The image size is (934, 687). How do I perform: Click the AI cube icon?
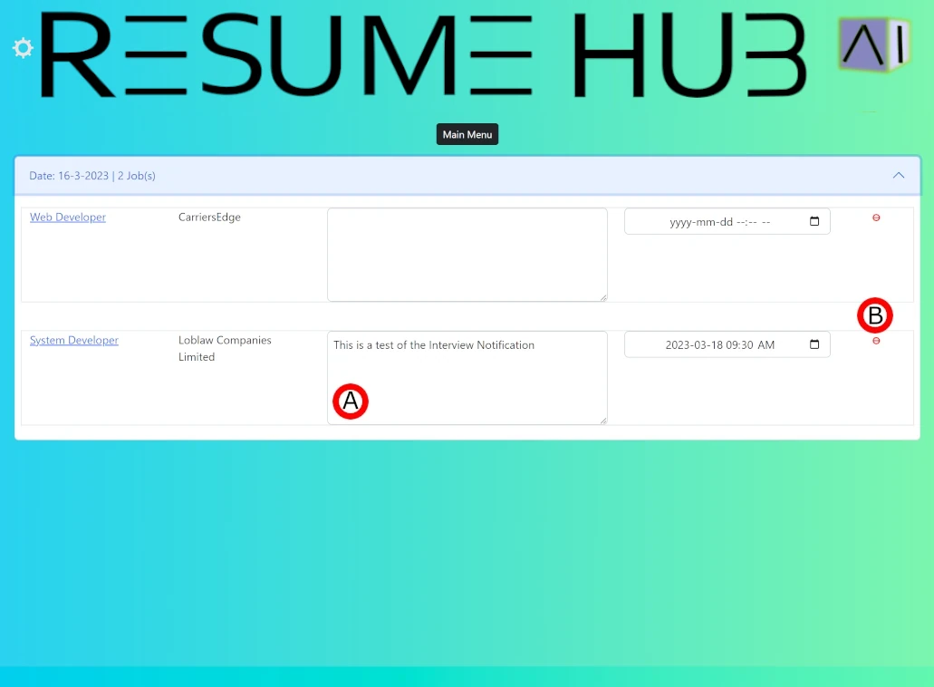click(872, 44)
